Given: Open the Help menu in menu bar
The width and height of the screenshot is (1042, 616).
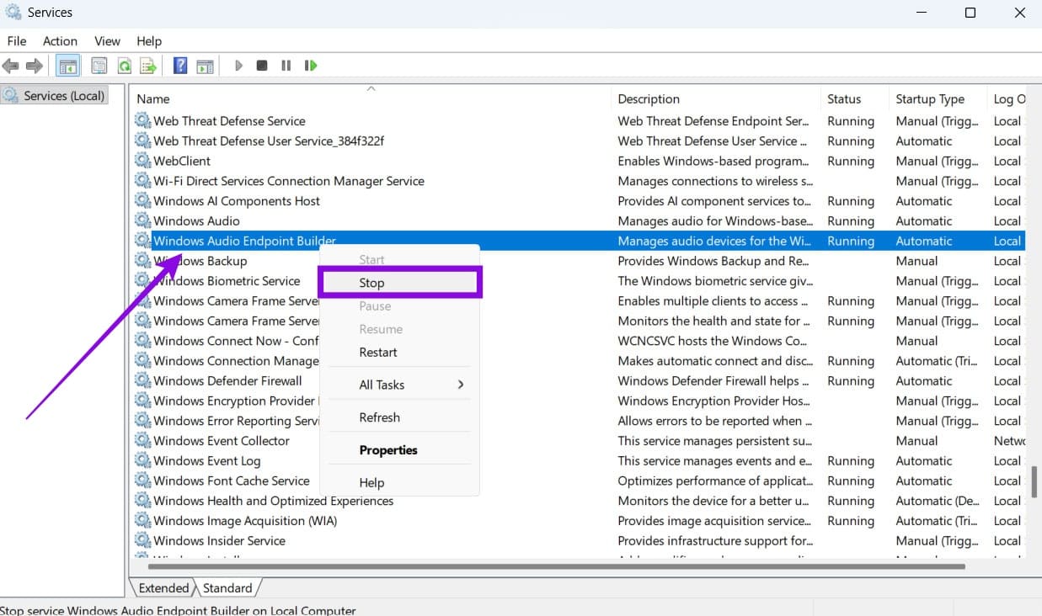Looking at the screenshot, I should (149, 40).
